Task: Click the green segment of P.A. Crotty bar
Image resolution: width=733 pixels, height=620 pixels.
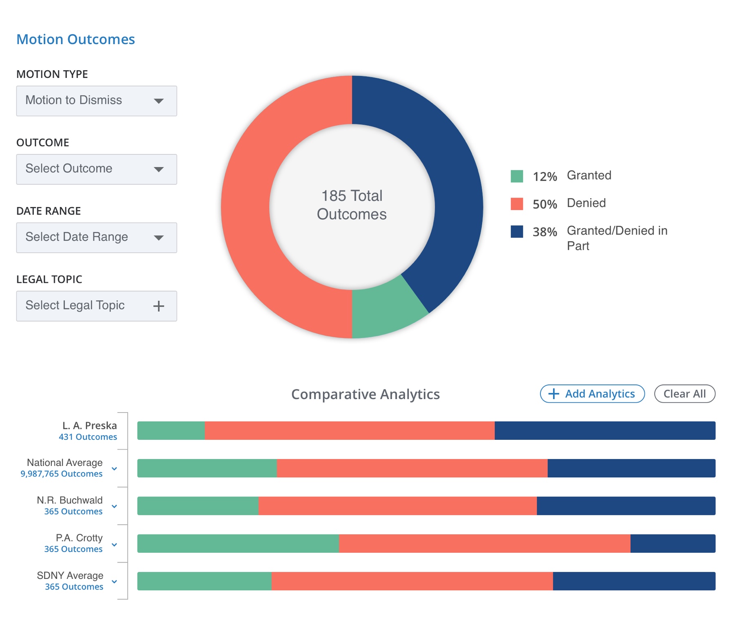Action: click(x=238, y=544)
